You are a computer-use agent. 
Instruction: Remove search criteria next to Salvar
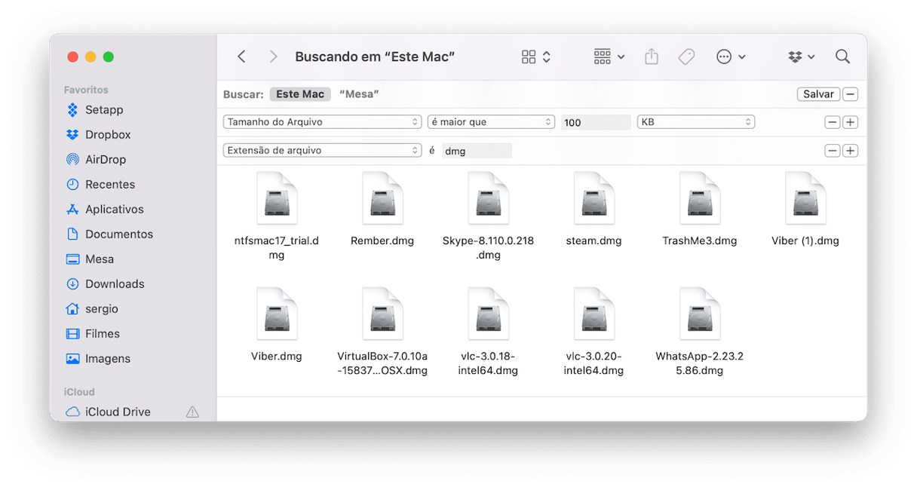coord(850,94)
